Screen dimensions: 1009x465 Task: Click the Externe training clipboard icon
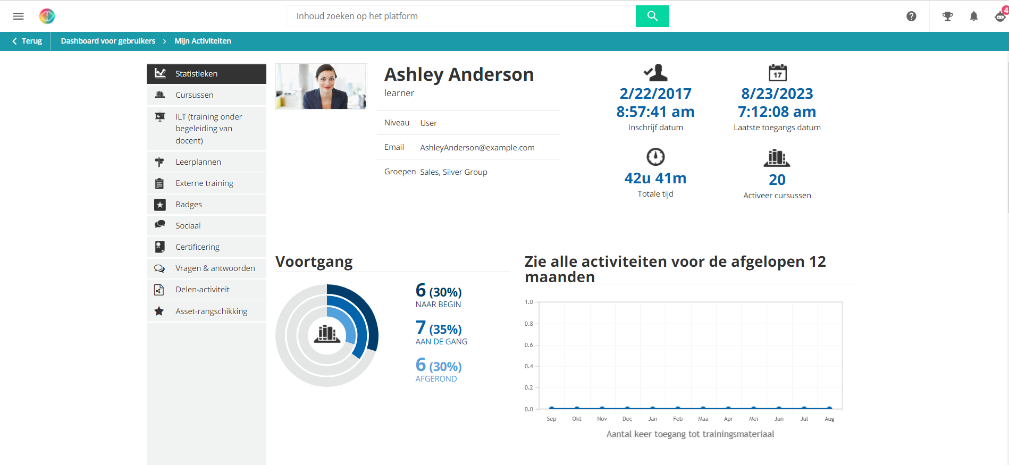(159, 183)
